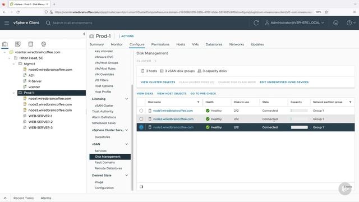Collapse the Desired State section chevron
The width and height of the screenshot is (359, 202).
(x=127, y=176)
